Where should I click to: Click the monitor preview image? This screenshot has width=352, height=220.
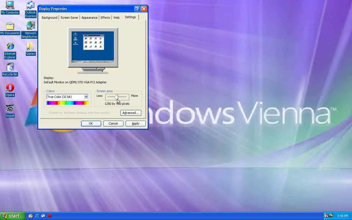point(93,51)
